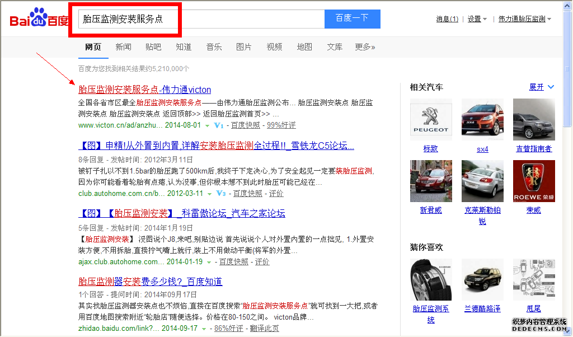Switch to the 图片 tab
This screenshot has height=337, width=573.
click(244, 47)
